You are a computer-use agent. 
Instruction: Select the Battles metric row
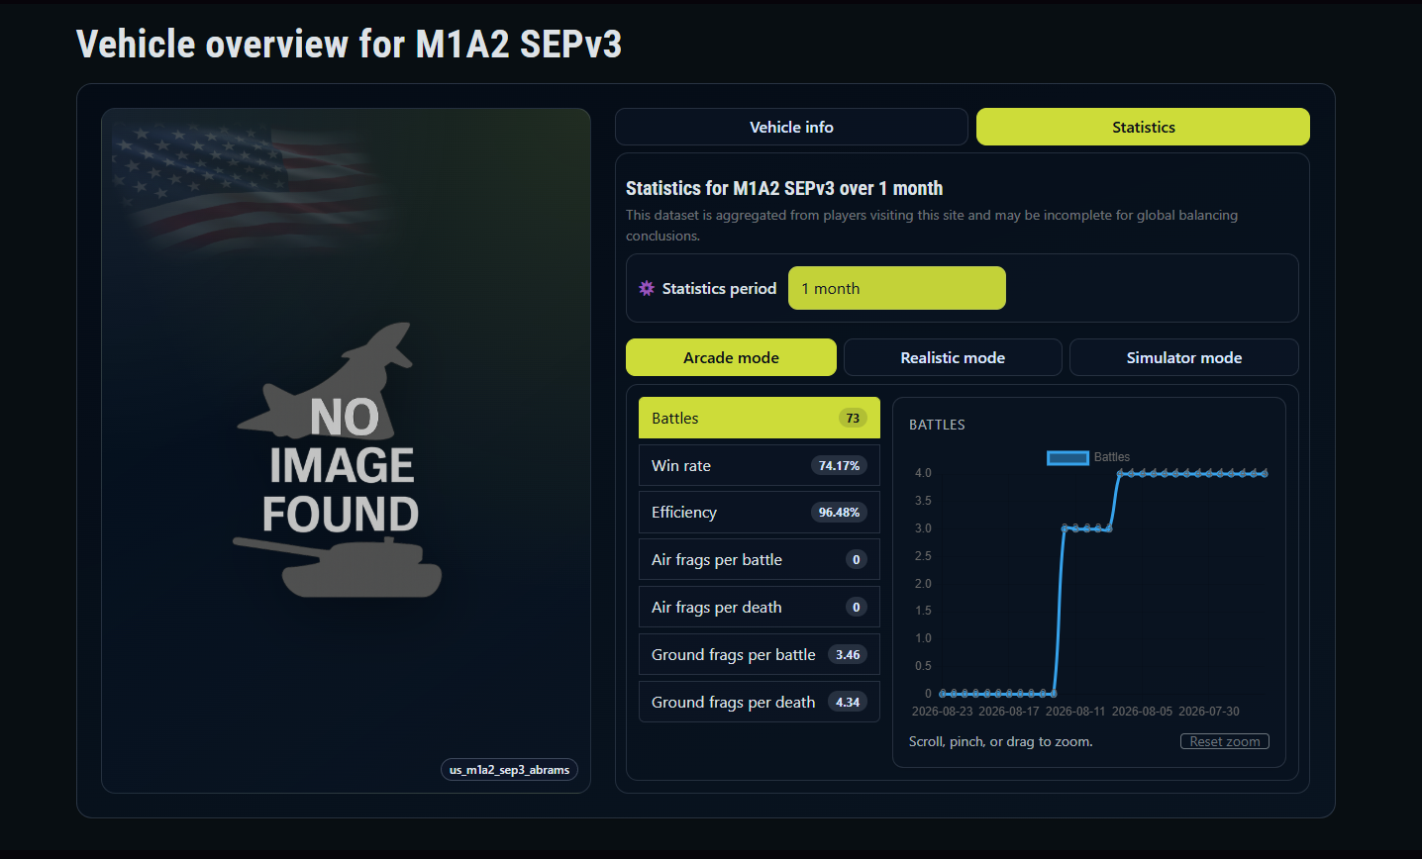point(760,418)
